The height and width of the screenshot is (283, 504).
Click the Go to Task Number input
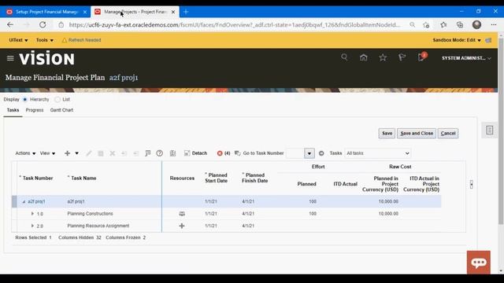point(295,153)
